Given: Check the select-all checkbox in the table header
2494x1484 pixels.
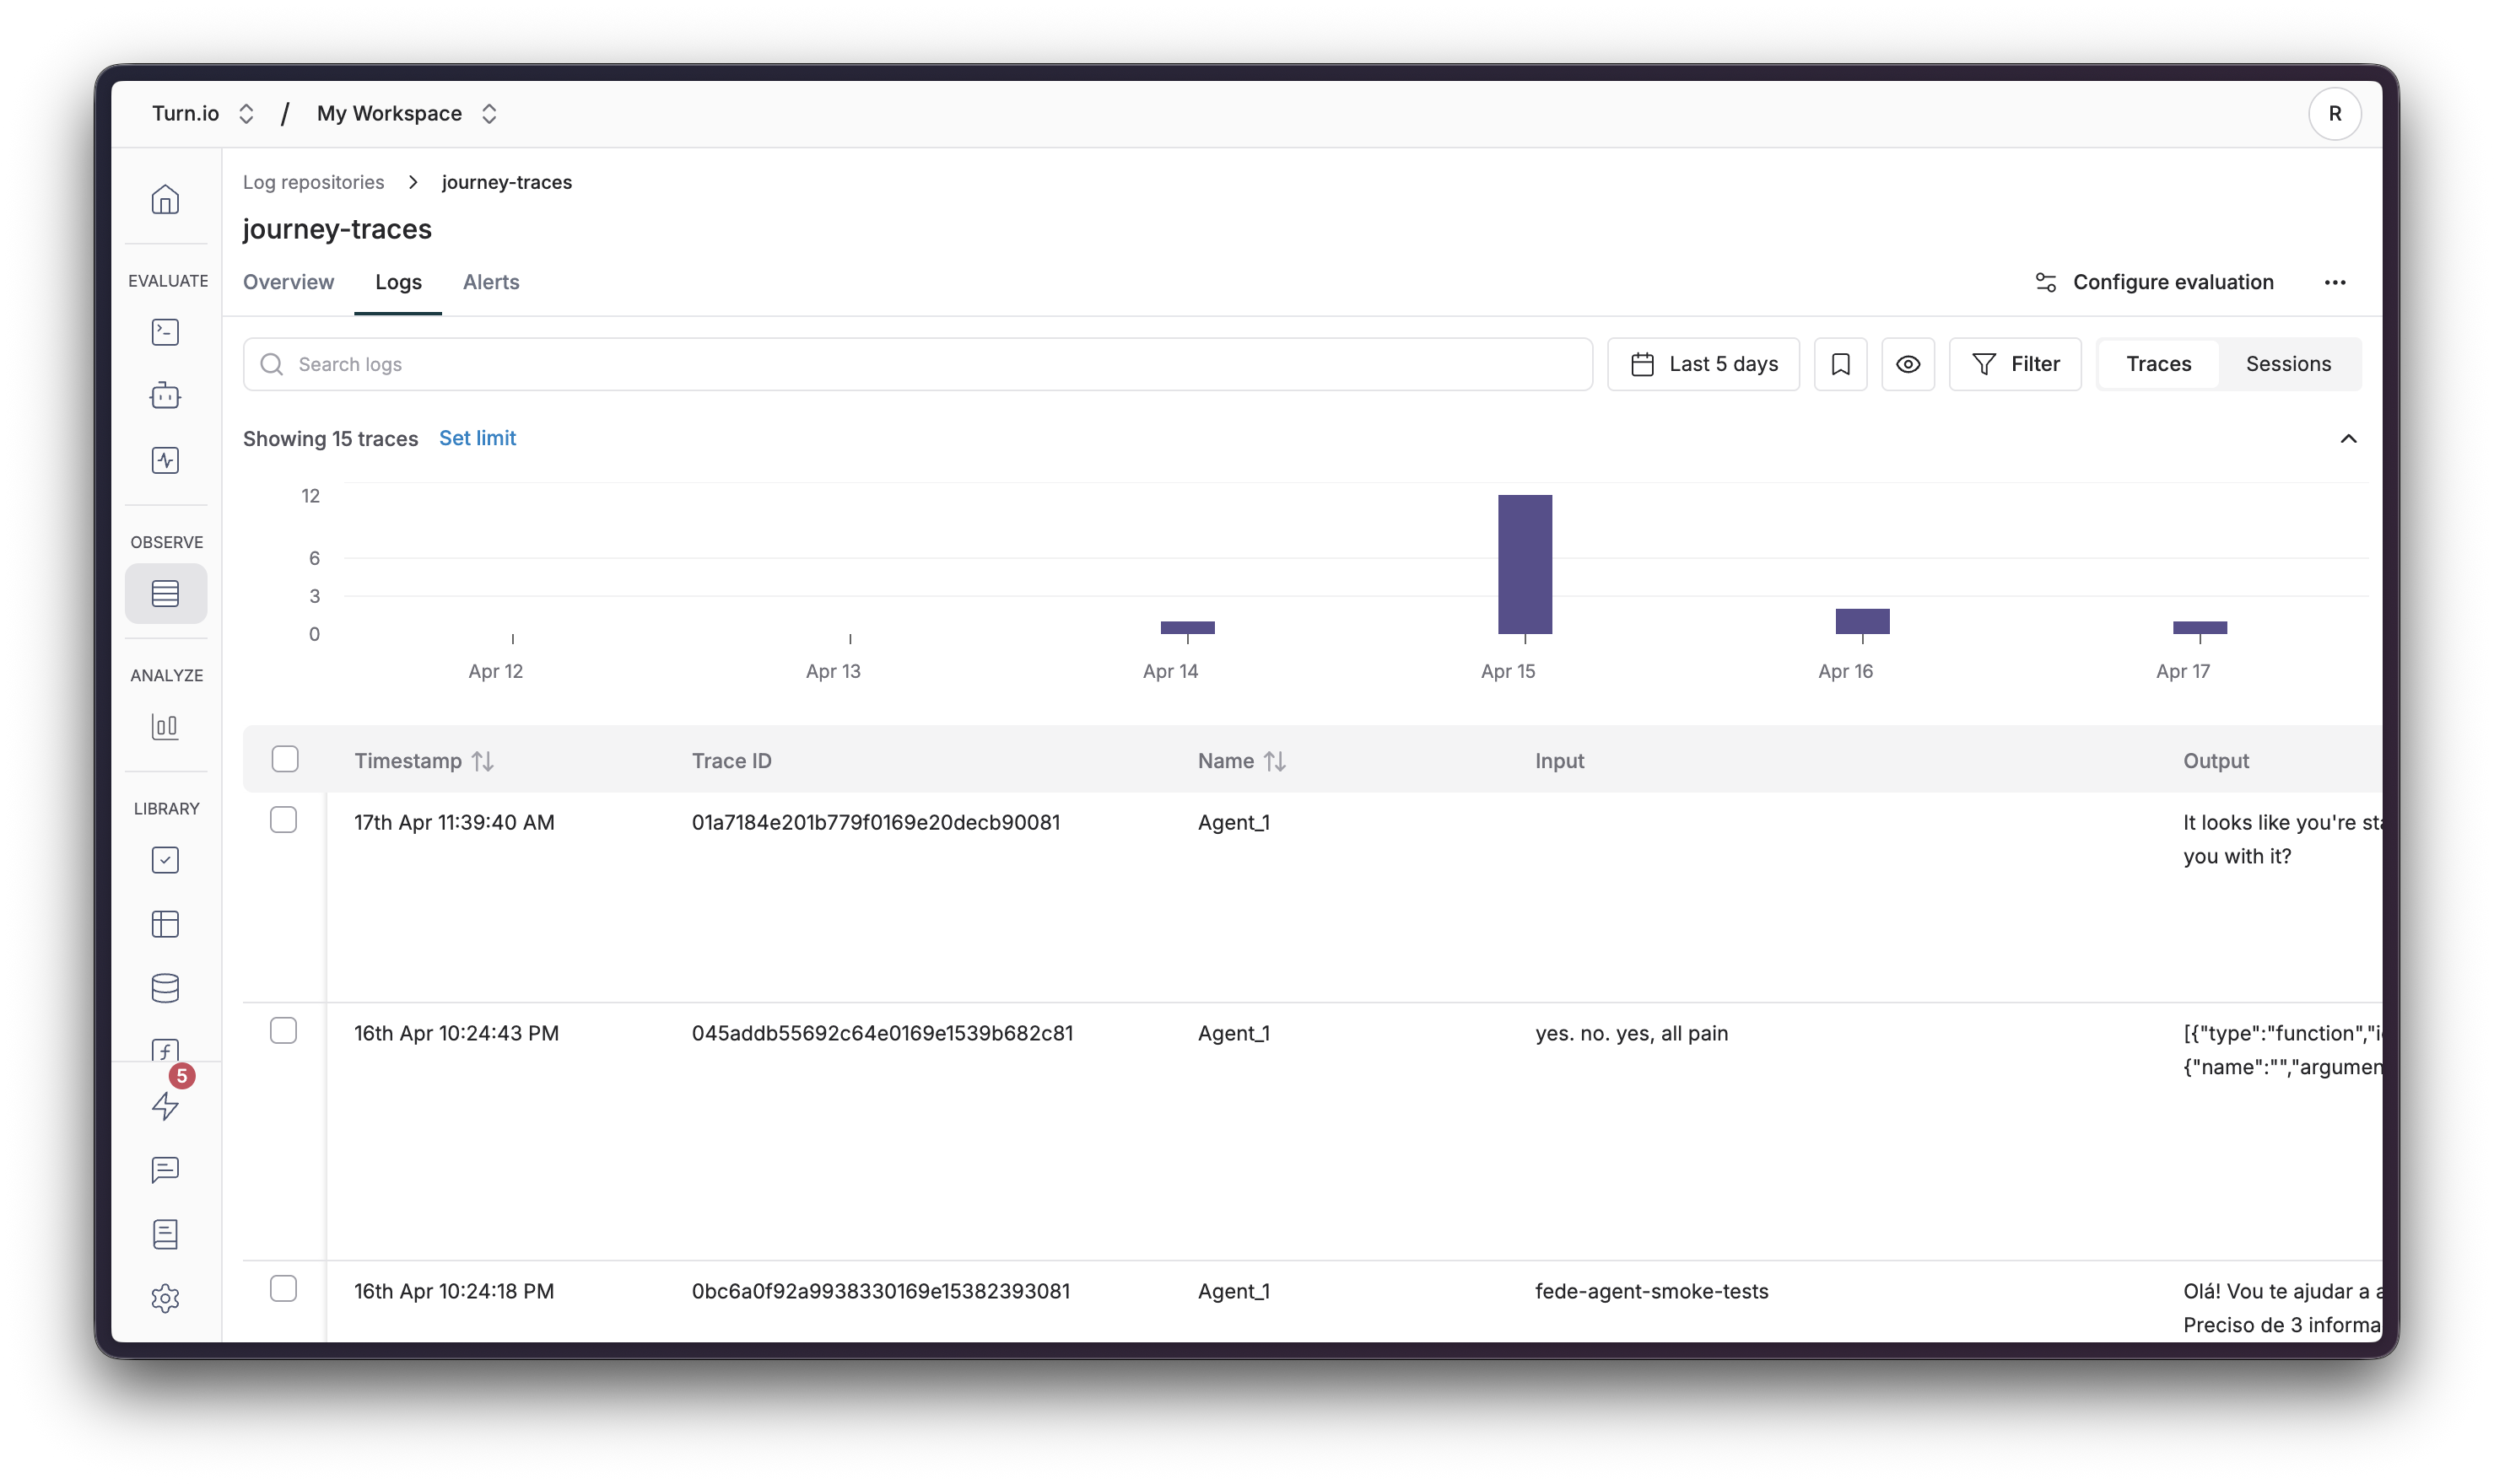Looking at the screenshot, I should point(285,759).
